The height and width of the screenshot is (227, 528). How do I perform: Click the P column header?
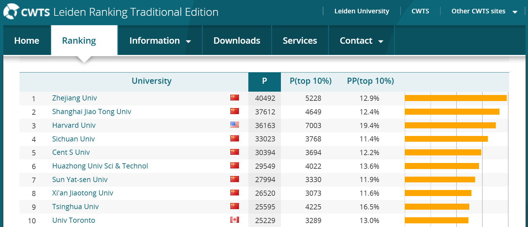[x=264, y=81]
